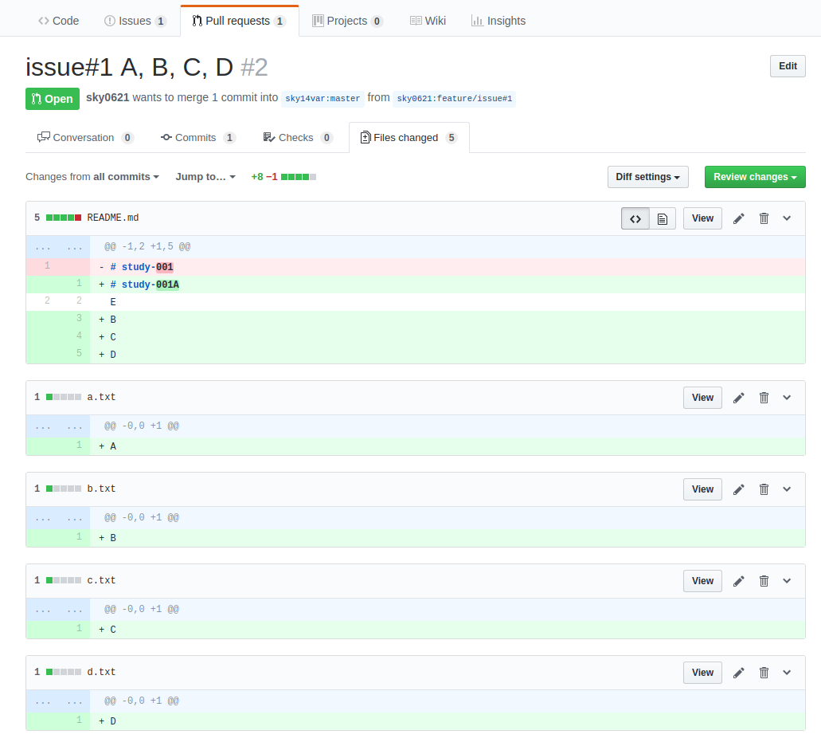The width and height of the screenshot is (821, 746).
Task: Click View button for c.txt
Action: 702,581
